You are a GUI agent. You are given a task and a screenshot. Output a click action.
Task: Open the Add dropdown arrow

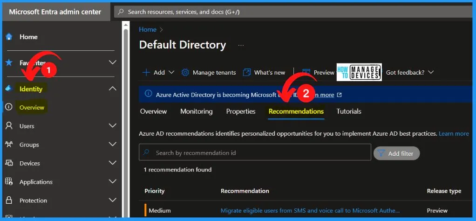pos(171,72)
